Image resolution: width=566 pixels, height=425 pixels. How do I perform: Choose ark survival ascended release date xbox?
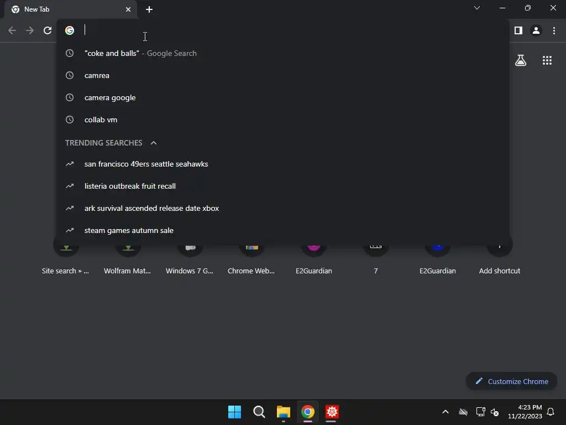click(282, 208)
